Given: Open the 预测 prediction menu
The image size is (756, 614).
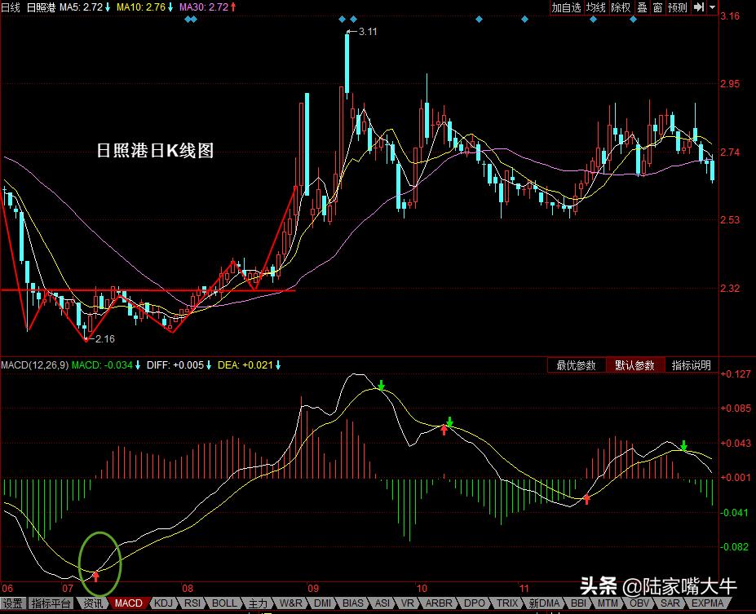Looking at the screenshot, I should [678, 8].
